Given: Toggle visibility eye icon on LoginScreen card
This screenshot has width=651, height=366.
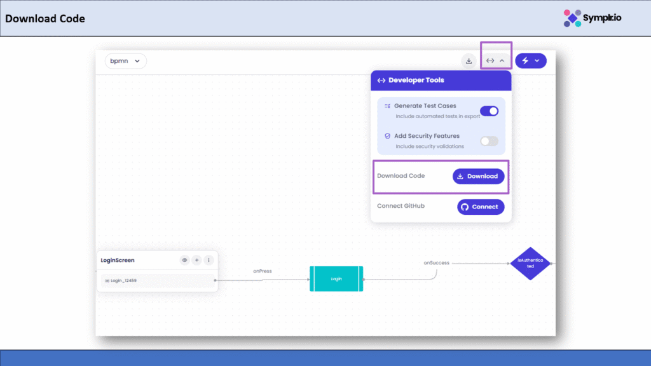Looking at the screenshot, I should (x=185, y=260).
